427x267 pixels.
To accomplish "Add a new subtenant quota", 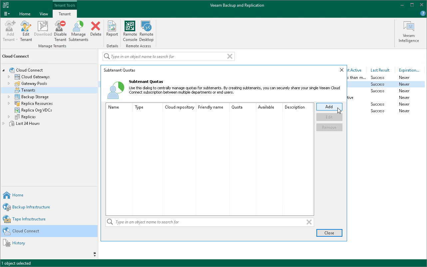I will pyautogui.click(x=329, y=107).
